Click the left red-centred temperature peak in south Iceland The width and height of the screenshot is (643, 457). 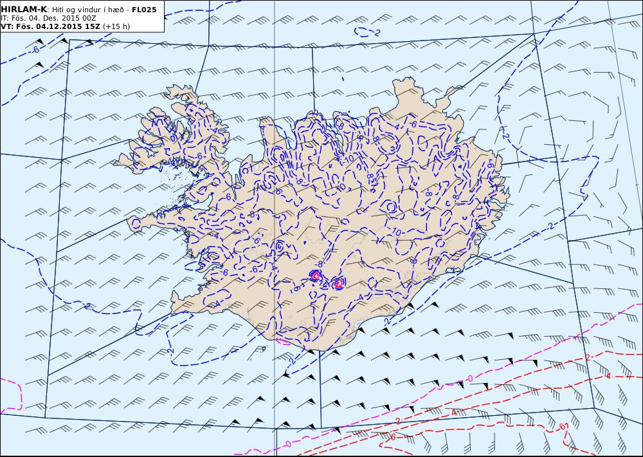pos(315,275)
